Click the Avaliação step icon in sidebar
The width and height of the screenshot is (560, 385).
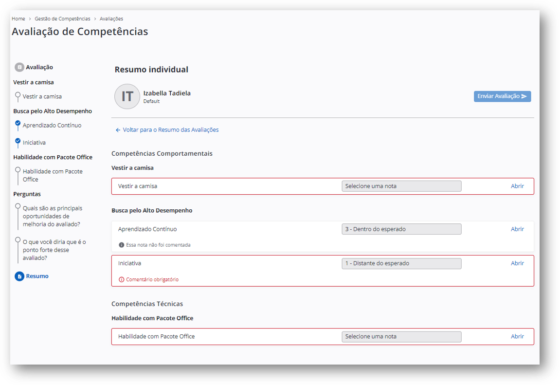[x=19, y=67]
